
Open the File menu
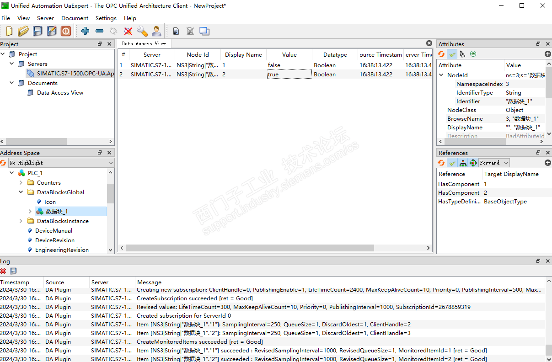coord(5,18)
